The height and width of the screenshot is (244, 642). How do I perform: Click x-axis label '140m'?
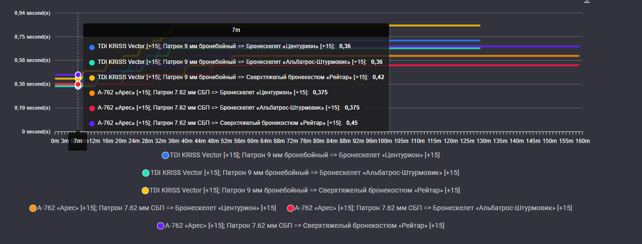[517, 142]
